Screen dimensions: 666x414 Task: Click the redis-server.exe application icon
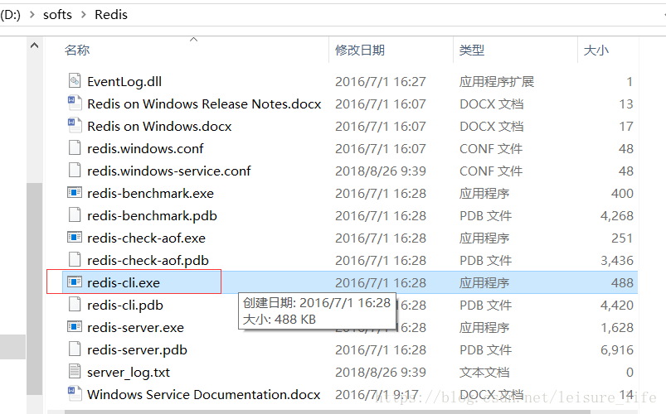(75, 327)
